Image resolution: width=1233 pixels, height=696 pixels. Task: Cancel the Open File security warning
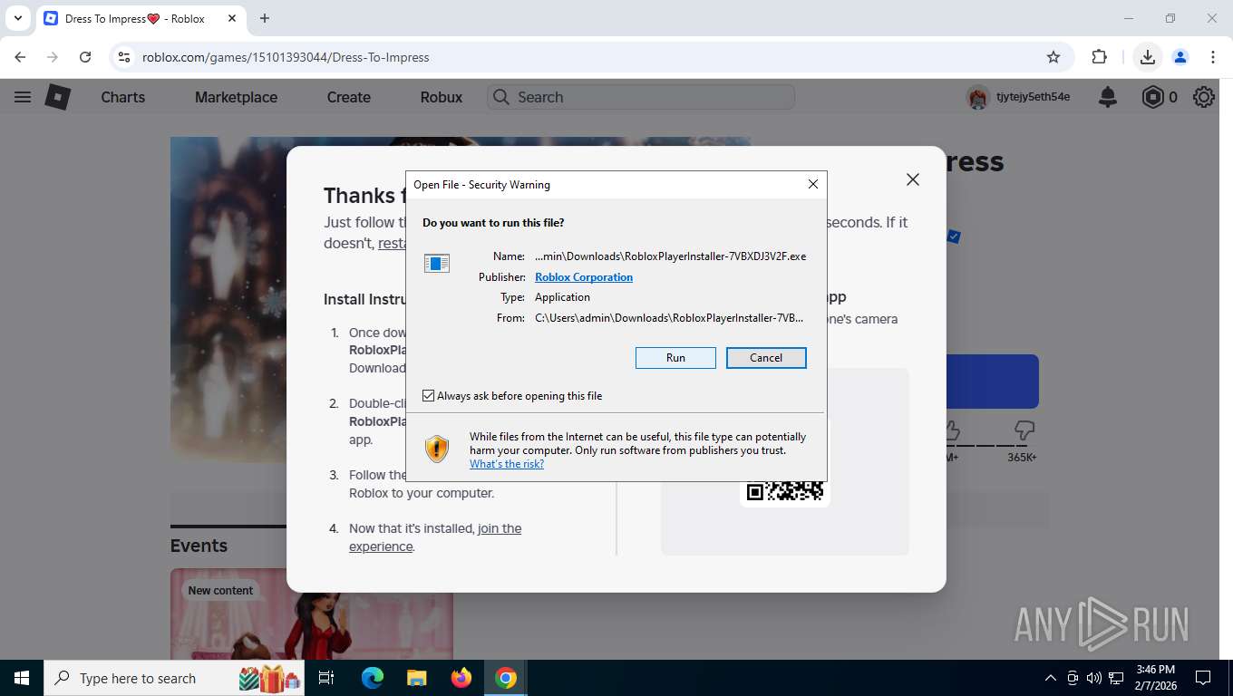(766, 358)
